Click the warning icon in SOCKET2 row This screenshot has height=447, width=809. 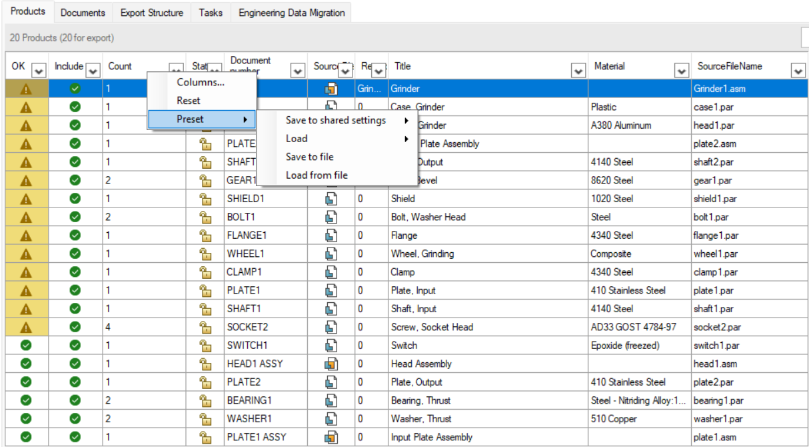pyautogui.click(x=26, y=327)
